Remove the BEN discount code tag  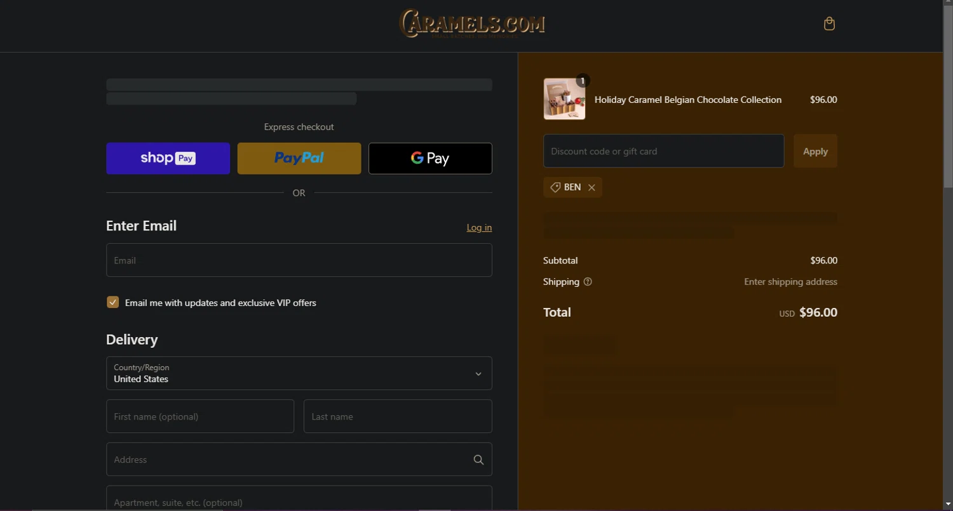pyautogui.click(x=591, y=187)
